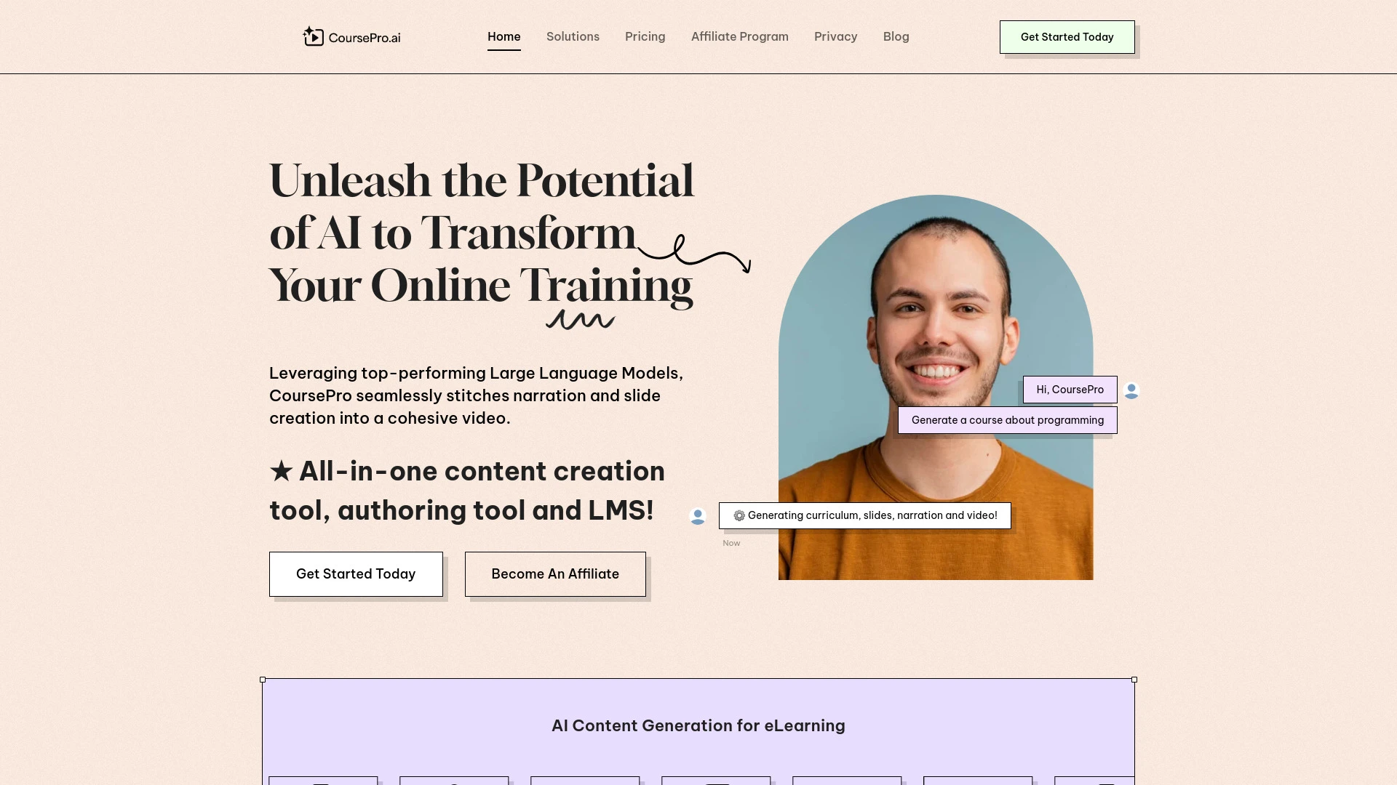Open the Solutions navigation menu item
This screenshot has width=1397, height=785.
pos(573,36)
